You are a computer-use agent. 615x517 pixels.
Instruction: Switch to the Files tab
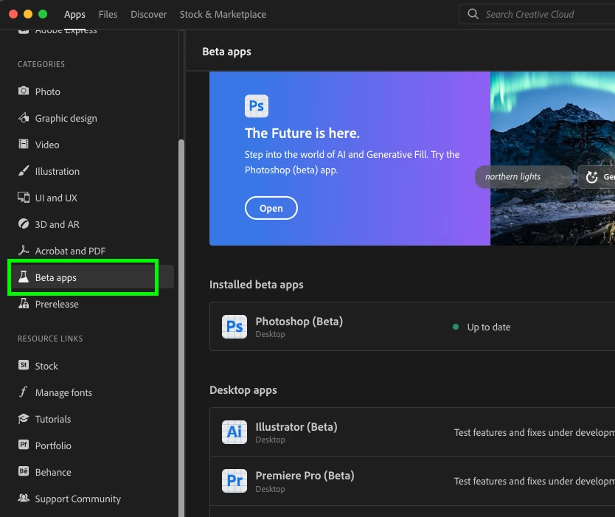click(108, 15)
